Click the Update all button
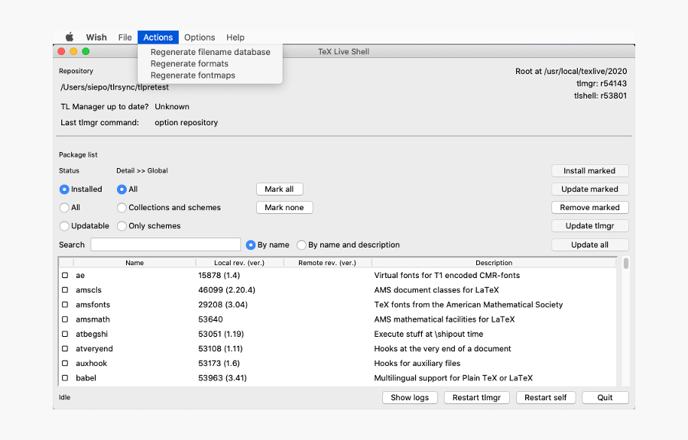 coord(589,245)
